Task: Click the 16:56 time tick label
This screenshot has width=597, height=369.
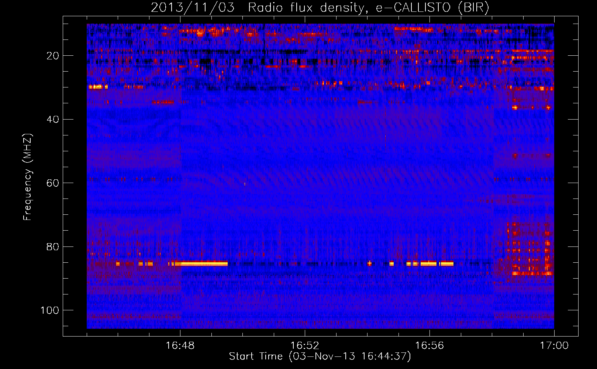Action: click(429, 346)
